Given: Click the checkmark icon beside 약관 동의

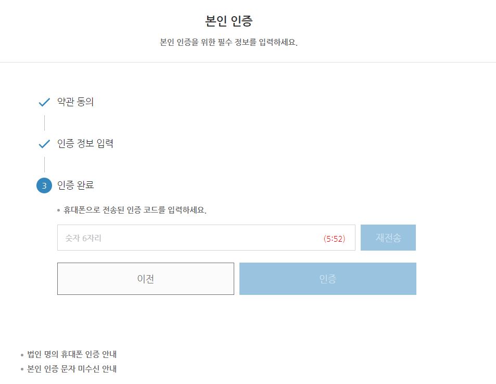Looking at the screenshot, I should coord(44,102).
